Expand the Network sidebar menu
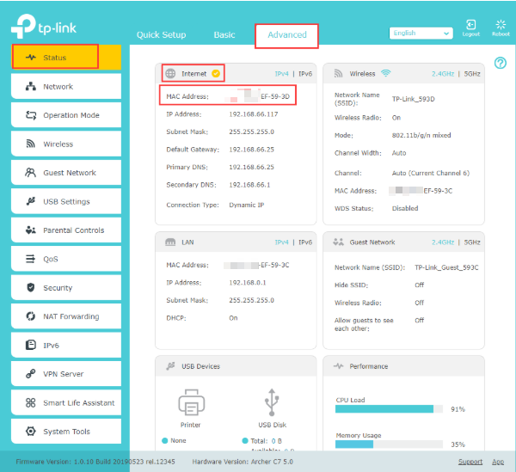516x472 pixels. 66,86
